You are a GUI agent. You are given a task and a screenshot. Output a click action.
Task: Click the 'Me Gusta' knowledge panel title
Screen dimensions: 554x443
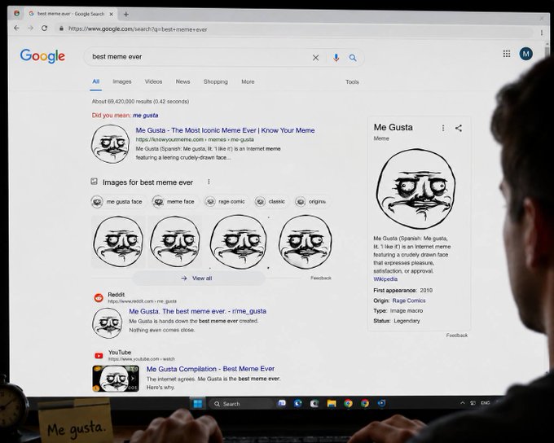pos(393,127)
